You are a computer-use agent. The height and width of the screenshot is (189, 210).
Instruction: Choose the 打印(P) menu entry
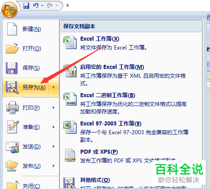31,108
